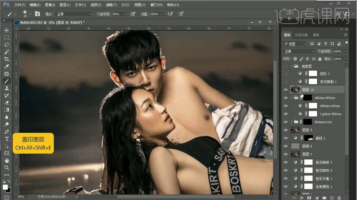The image size is (357, 200).
Task: Open the layers panel options menu button
Action: [345, 35]
